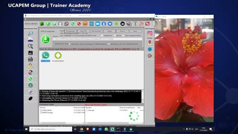This screenshot has width=238, height=134.
Task: Click the Tipo column header
Action: (139, 108)
